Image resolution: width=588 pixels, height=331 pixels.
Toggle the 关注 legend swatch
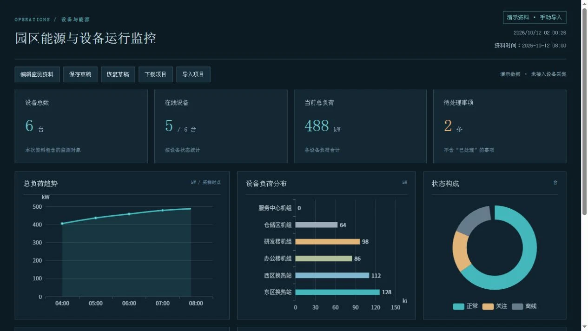tap(488, 306)
